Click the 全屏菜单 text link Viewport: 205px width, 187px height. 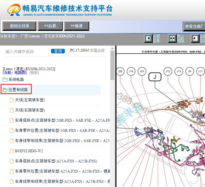click(x=156, y=38)
